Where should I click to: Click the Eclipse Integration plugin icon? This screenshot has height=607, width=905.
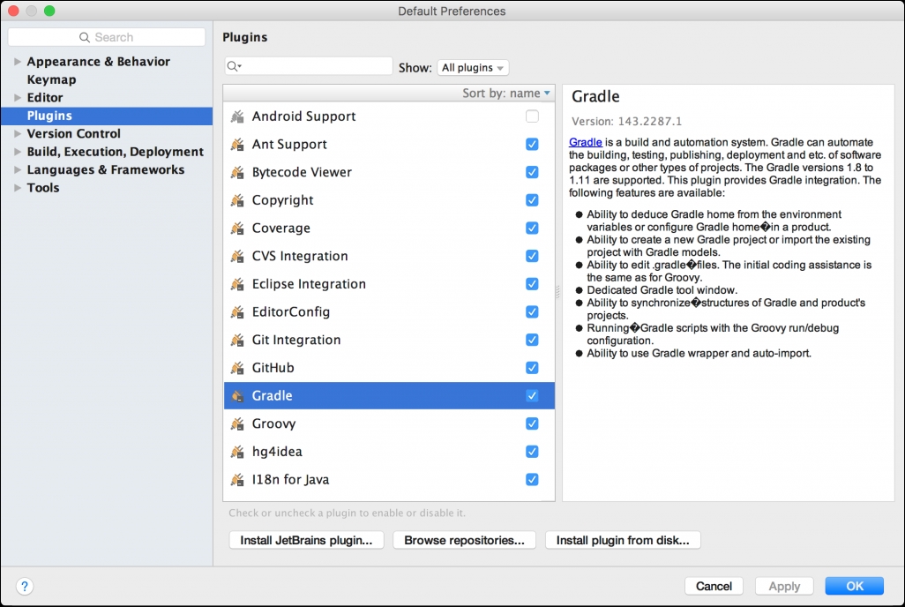[237, 284]
